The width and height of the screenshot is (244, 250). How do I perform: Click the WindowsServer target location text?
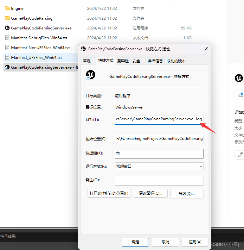(130, 107)
